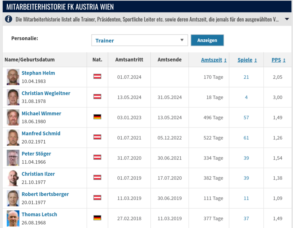Click Austrian flag in Christian Ilzer row
This screenshot has width=293, height=228.
pos(97,177)
